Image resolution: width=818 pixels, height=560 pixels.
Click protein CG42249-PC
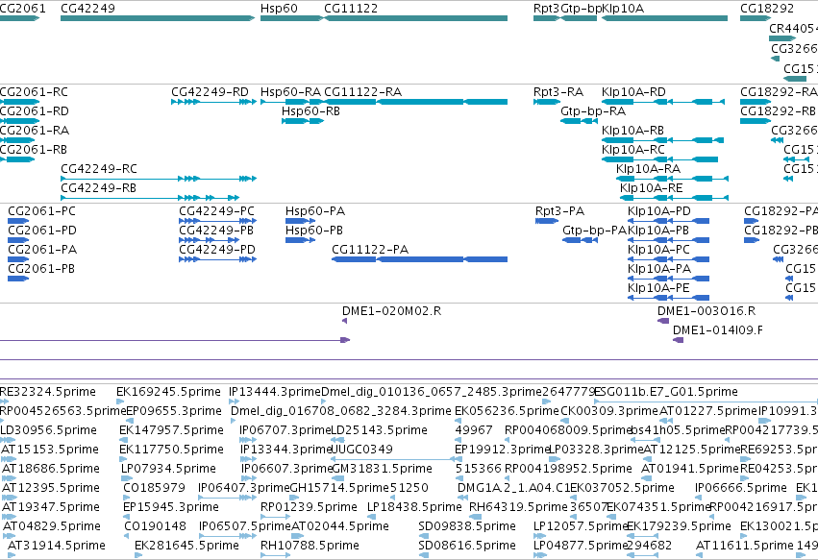(217, 221)
